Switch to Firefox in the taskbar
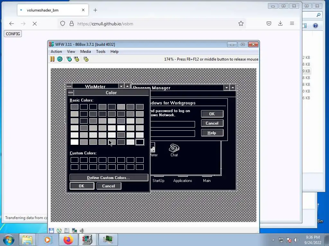329x246 pixels. pyautogui.click(x=68, y=240)
